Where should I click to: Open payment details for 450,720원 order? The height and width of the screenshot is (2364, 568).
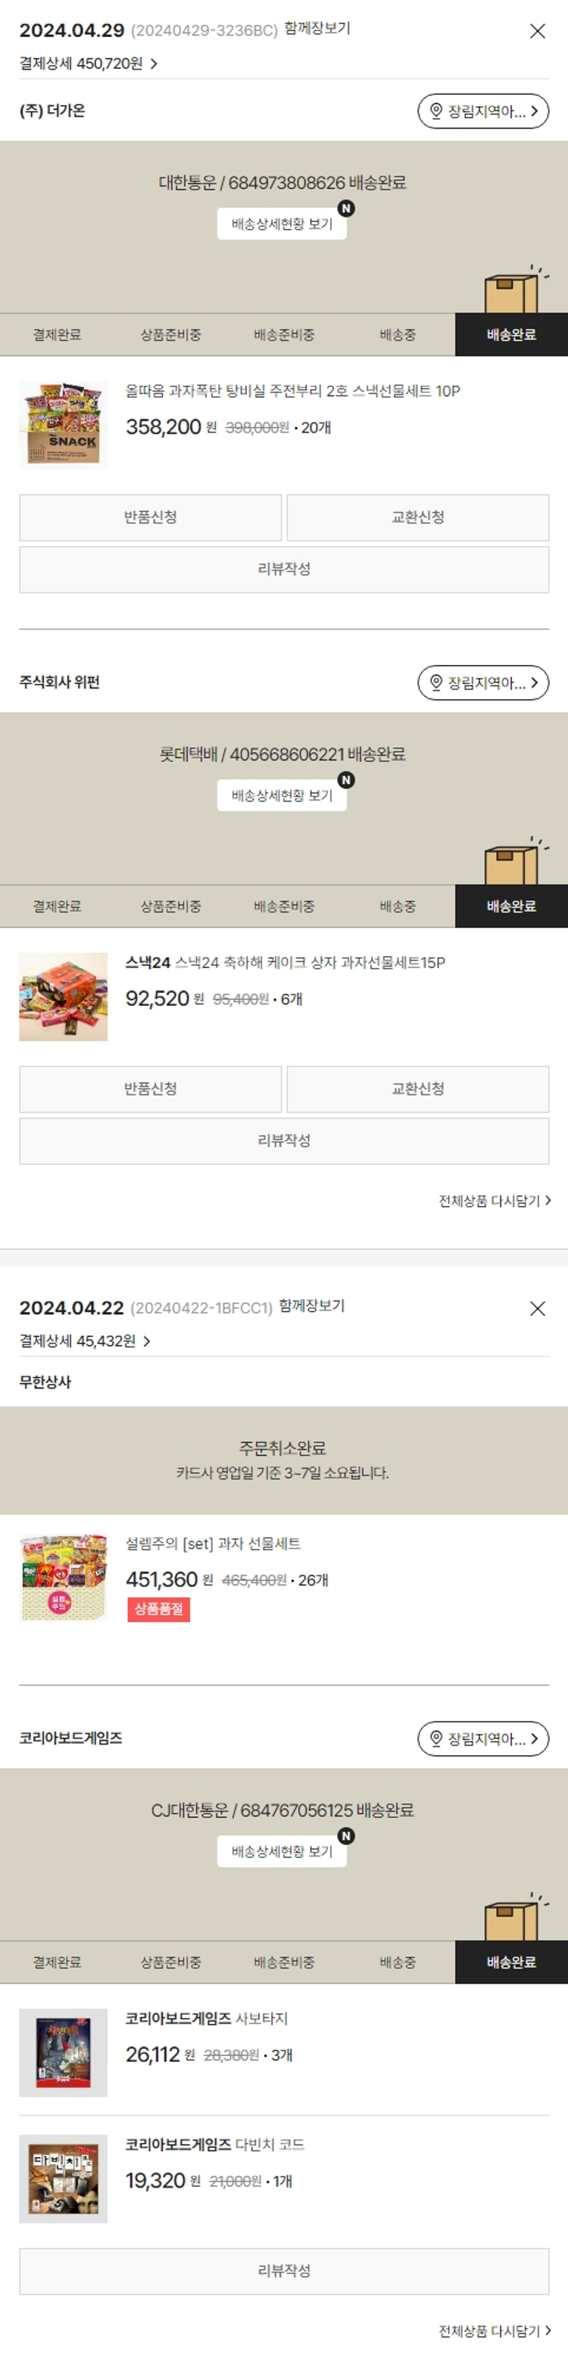89,64
